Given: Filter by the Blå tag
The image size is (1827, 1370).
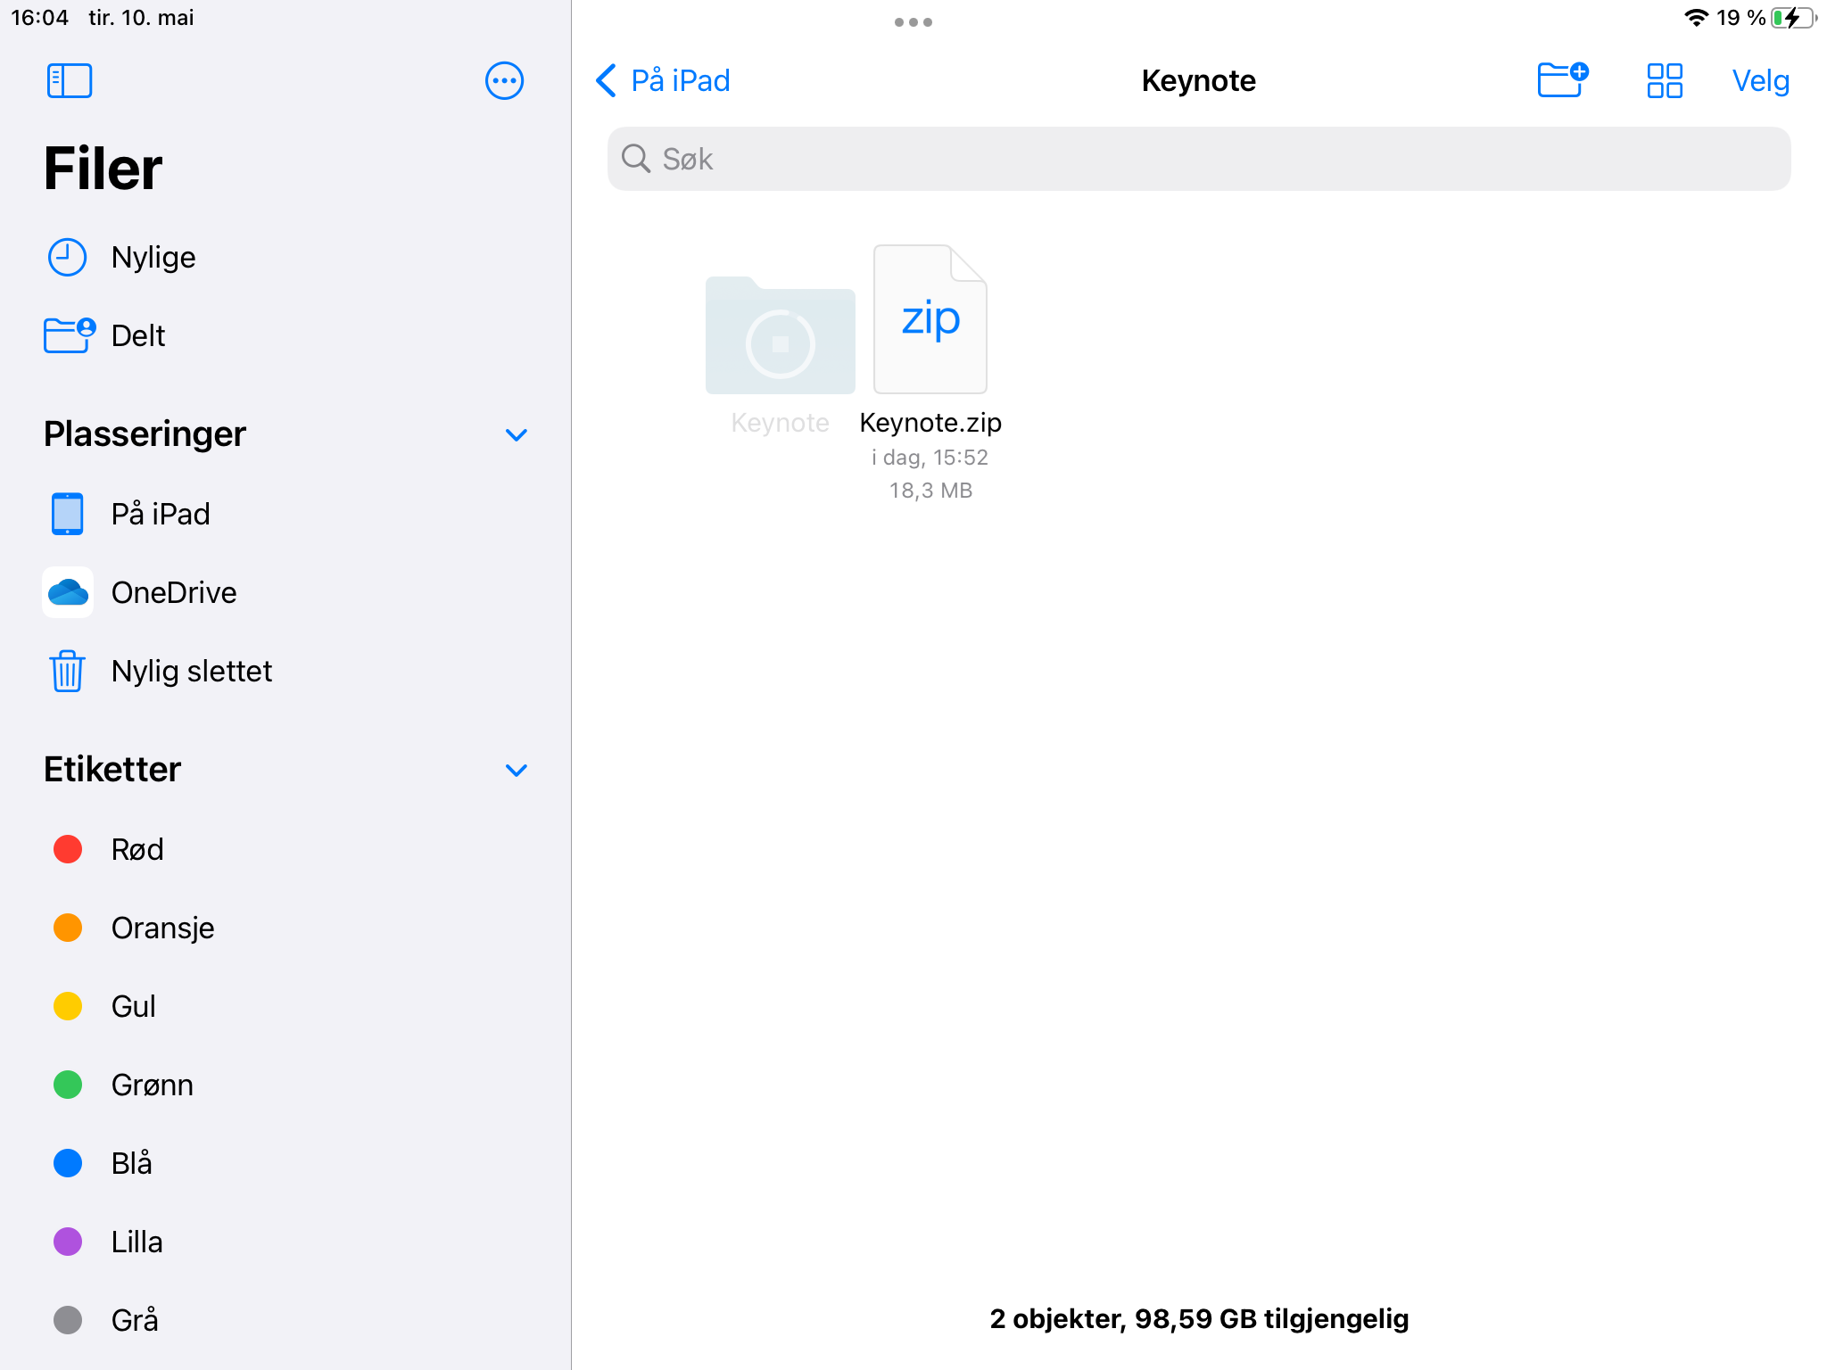Looking at the screenshot, I should click(285, 1163).
